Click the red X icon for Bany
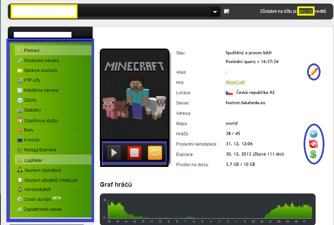334x225 pixels. click(x=19, y=130)
